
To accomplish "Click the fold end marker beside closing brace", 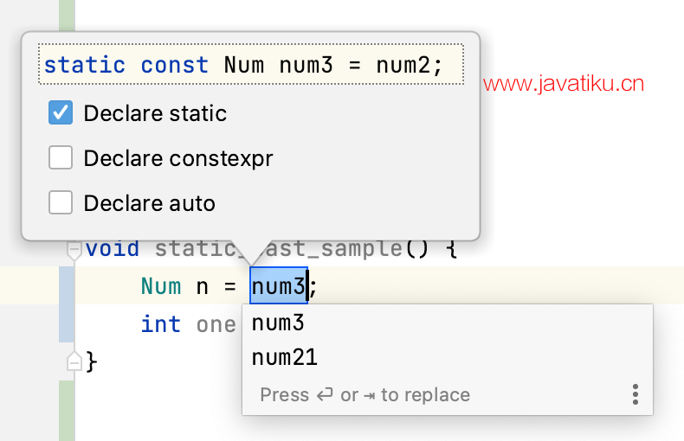I will pyautogui.click(x=74, y=361).
